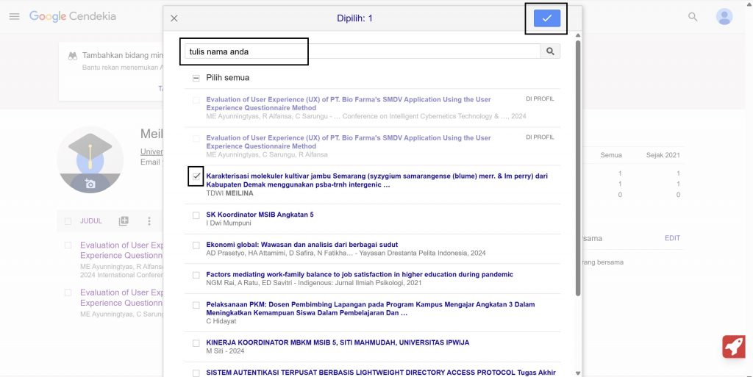This screenshot has width=753, height=377.
Task: Click the Dipilih: 1 dialog title
Action: 354,18
